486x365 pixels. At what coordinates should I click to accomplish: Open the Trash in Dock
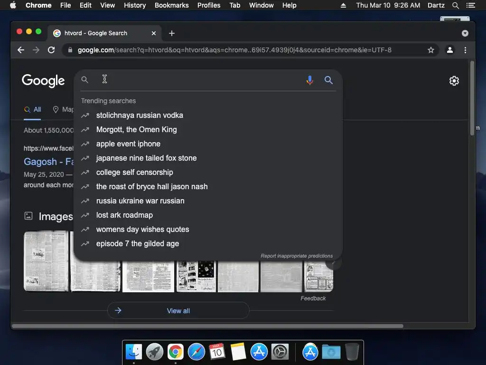tap(352, 352)
